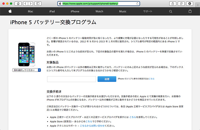
Task: Open the site search magnifier icon
Action: (x=171, y=12)
